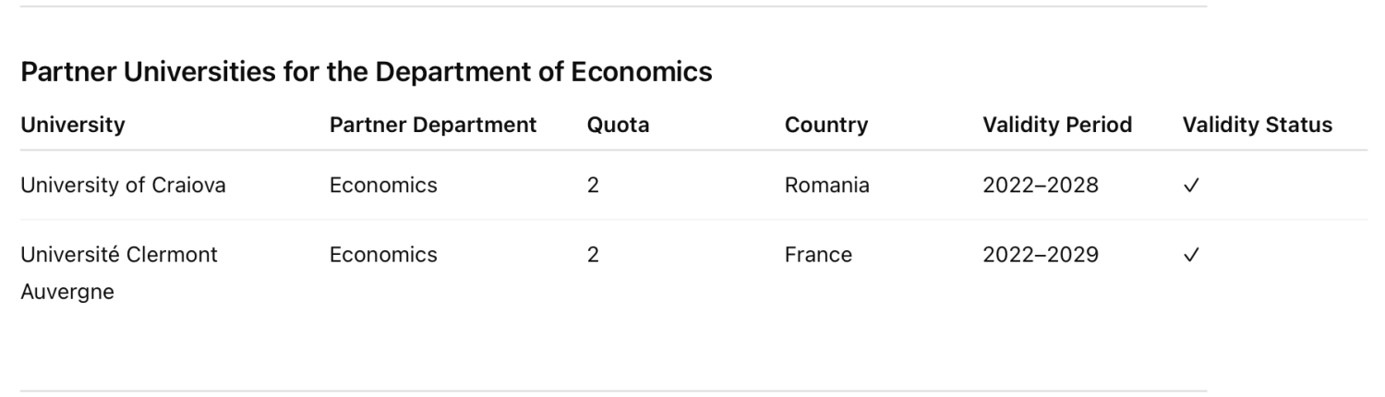Click the Validity Status column header

(x=1257, y=126)
